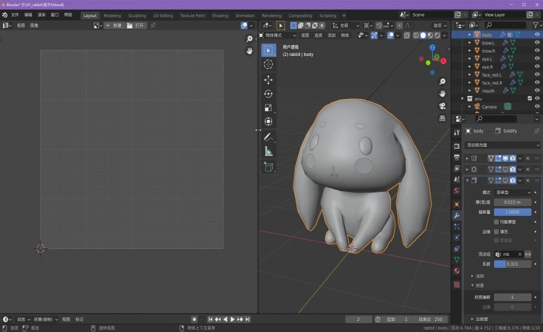Switch to the Shading workspace tab
This screenshot has width=543, height=332.
pyautogui.click(x=220, y=15)
